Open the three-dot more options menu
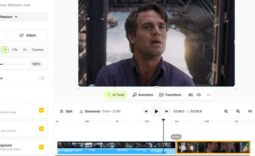The width and height of the screenshot is (255, 156). click(209, 95)
